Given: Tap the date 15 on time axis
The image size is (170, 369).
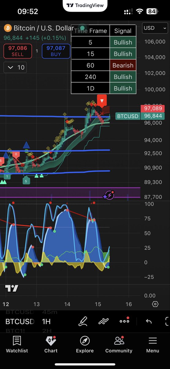Looking at the screenshot, I should [x=98, y=304].
